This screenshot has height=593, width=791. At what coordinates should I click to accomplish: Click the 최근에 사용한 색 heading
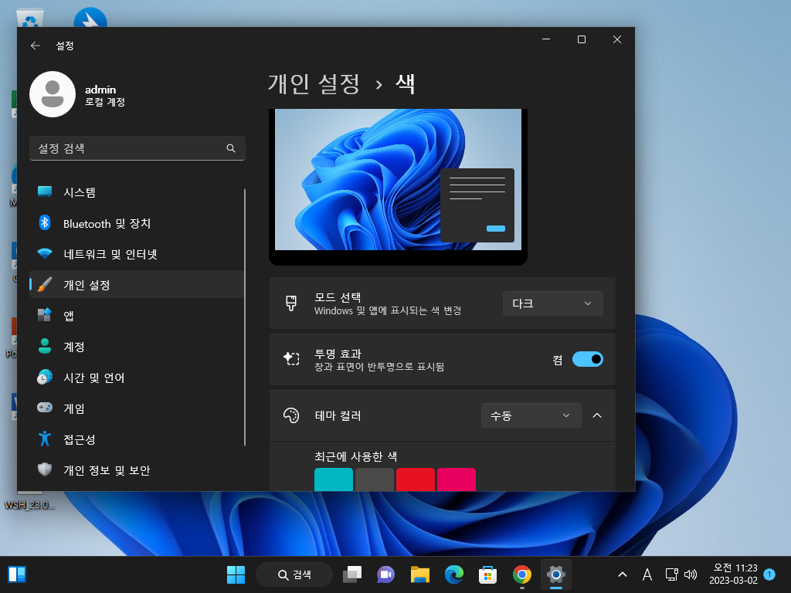pos(355,457)
